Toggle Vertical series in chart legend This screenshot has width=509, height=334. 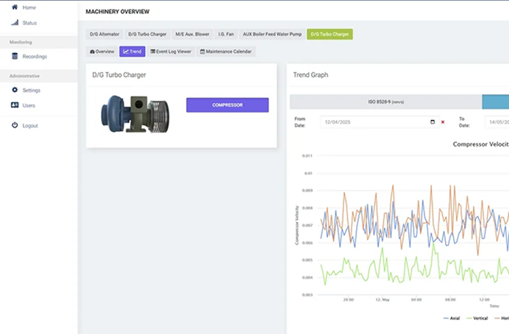coord(480,318)
